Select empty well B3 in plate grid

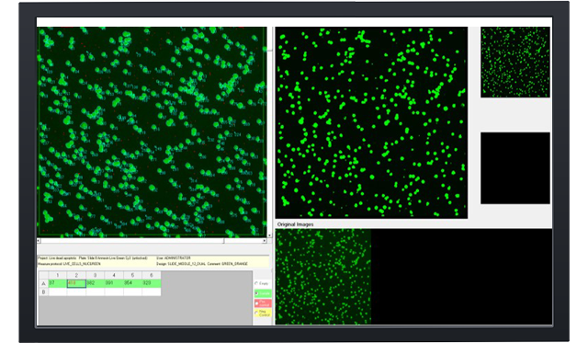(x=96, y=292)
